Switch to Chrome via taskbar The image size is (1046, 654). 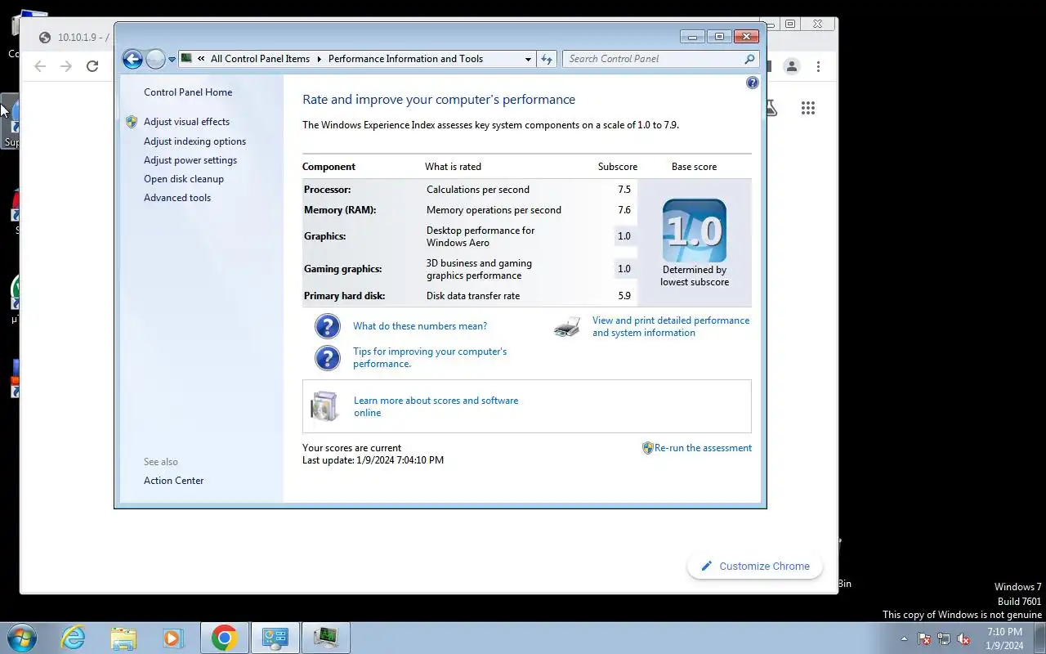225,638
